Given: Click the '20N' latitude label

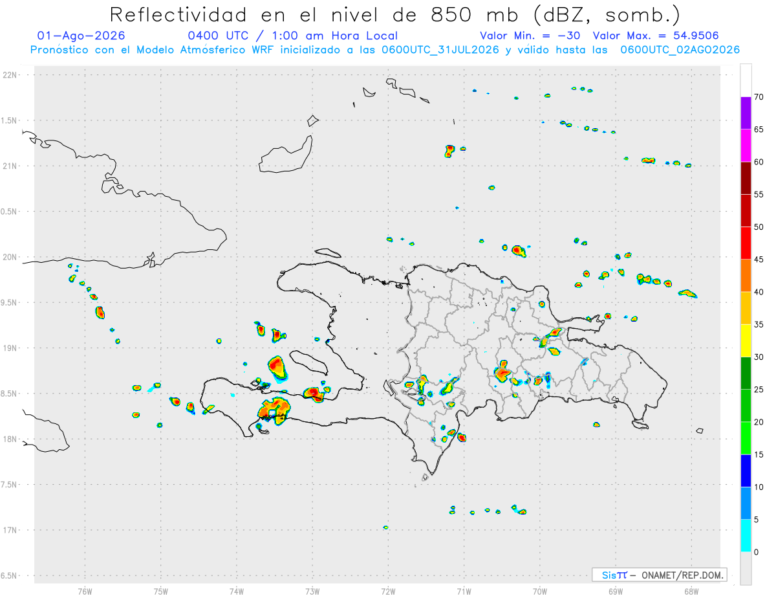Looking at the screenshot, I should pos(11,257).
